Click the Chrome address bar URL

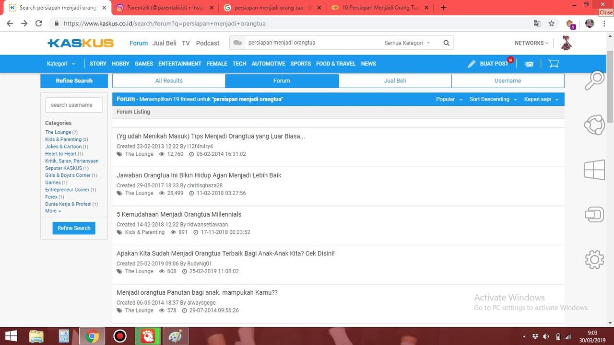165,23
